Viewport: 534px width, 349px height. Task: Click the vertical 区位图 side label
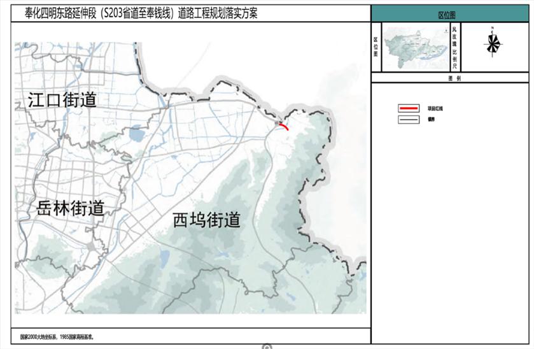(376, 46)
